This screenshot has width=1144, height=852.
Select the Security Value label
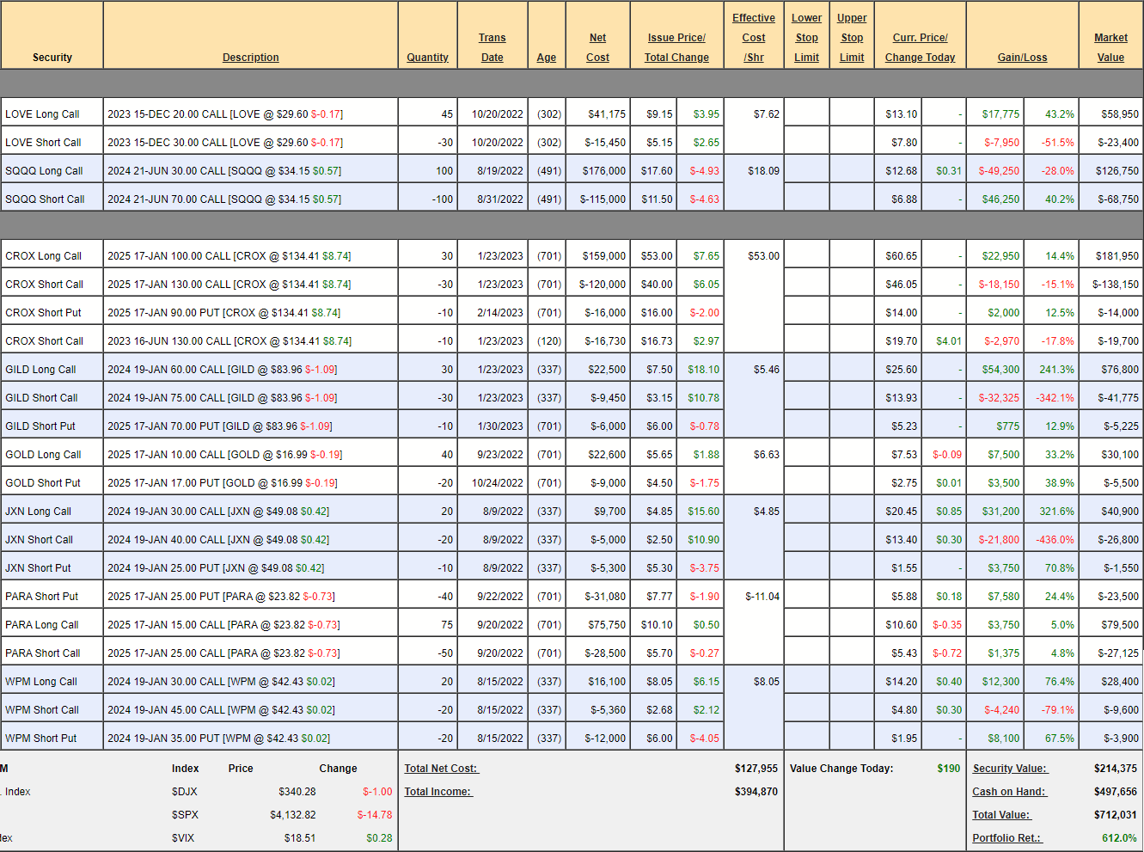1009,769
